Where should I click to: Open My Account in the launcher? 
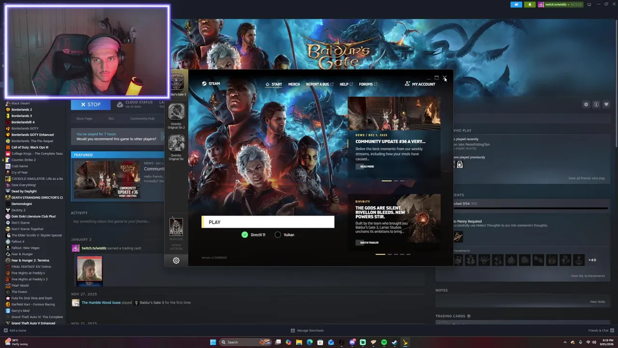pyautogui.click(x=420, y=84)
